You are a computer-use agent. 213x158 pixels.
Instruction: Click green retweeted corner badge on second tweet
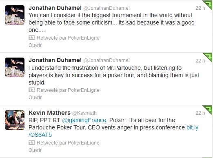(208, 57)
